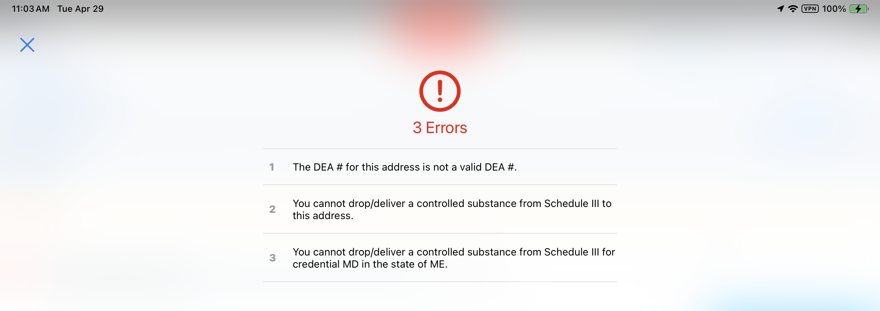Close the errors screen with the X

click(27, 45)
